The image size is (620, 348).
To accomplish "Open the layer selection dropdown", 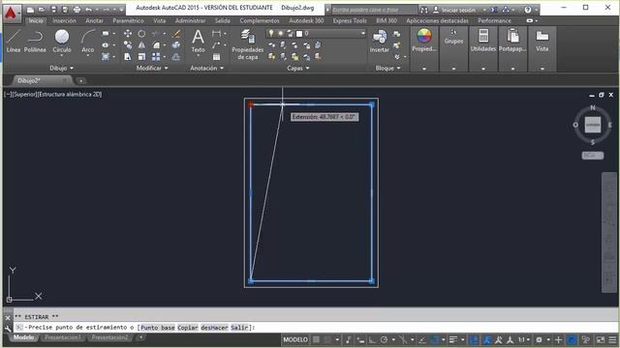I will [316, 34].
